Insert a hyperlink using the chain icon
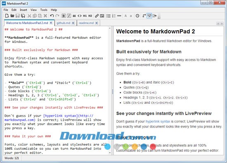Screen dimensions: 227x163 pyautogui.click(x=97, y=16)
